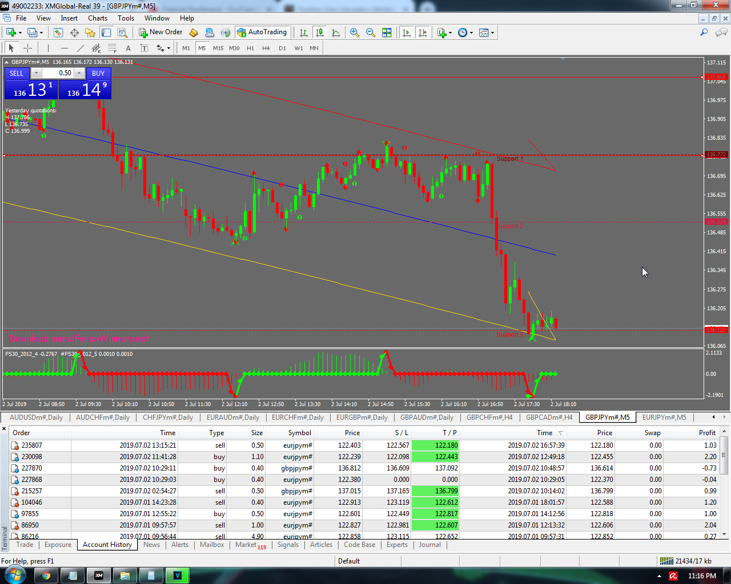This screenshot has height=584, width=731.
Task: Open a new chart from the toolbar
Action: click(11, 33)
